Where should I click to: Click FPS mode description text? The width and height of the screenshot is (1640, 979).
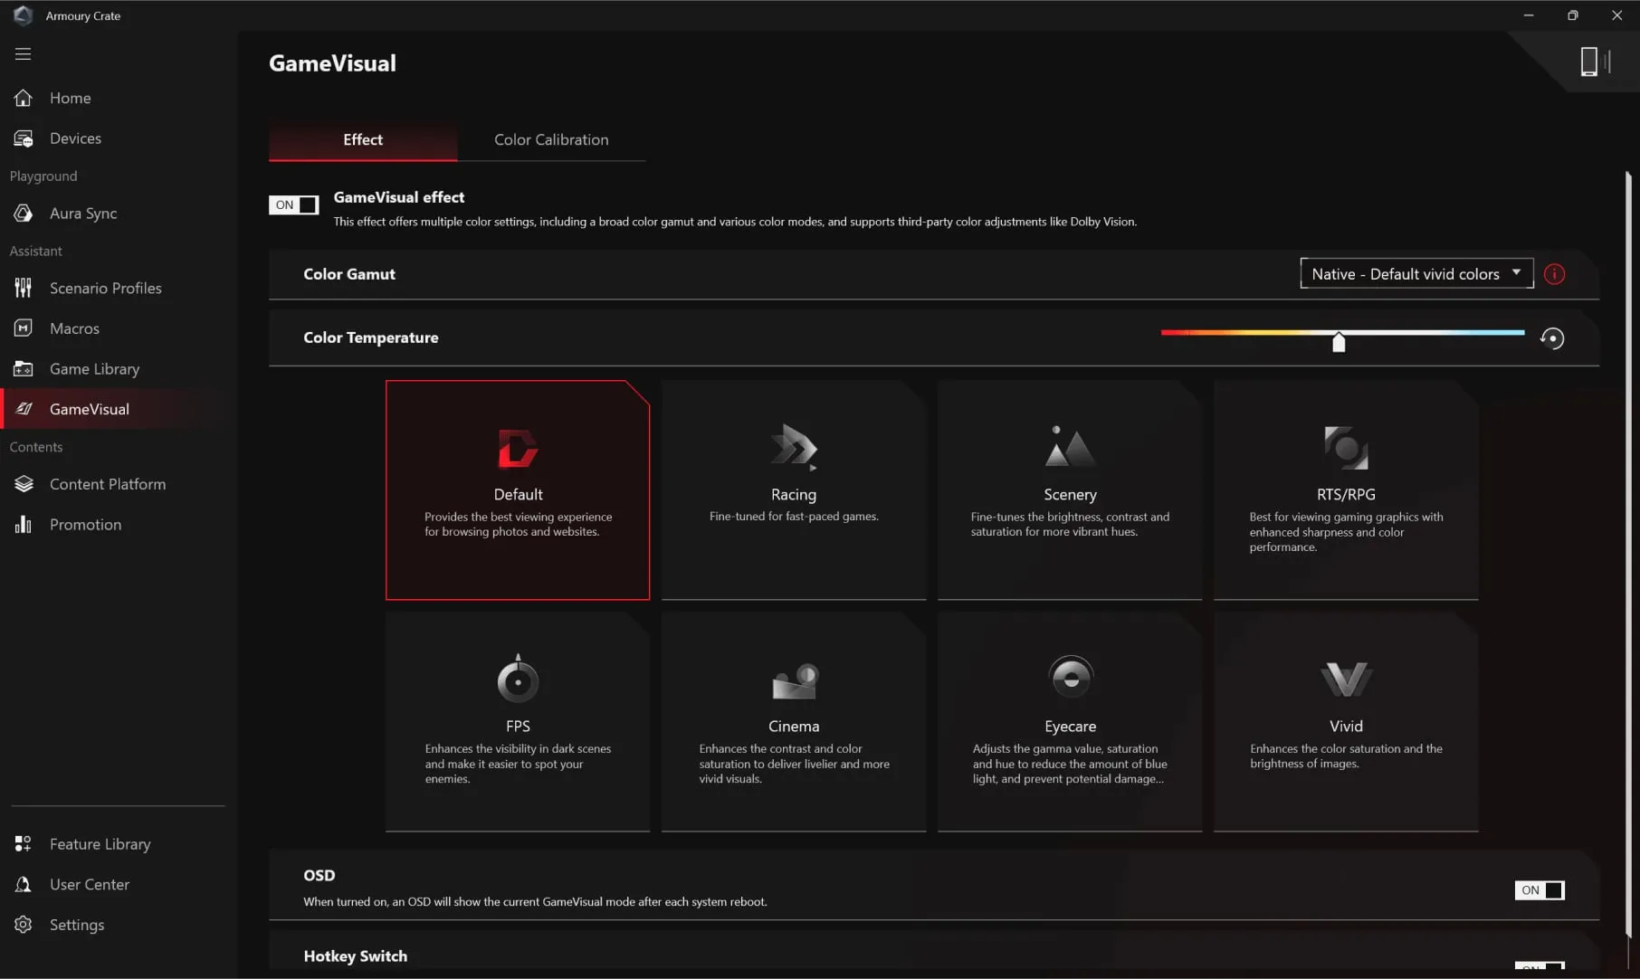point(518,764)
